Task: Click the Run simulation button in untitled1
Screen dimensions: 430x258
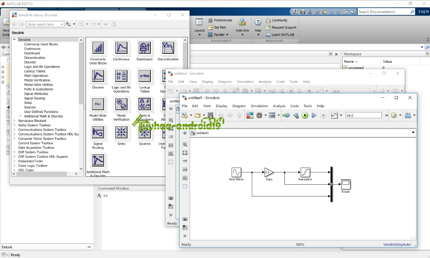Action: coord(305,115)
